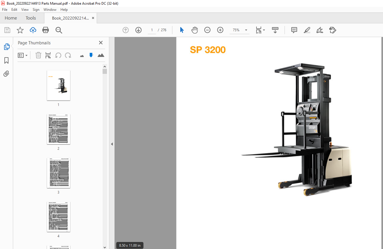Rotate pages counterclockwise
The width and height of the screenshot is (383, 249).
pos(58,55)
